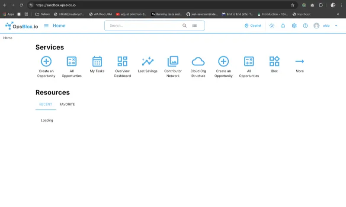Open the second All Opportunities service
This screenshot has width=346, height=207.
pos(249,67)
